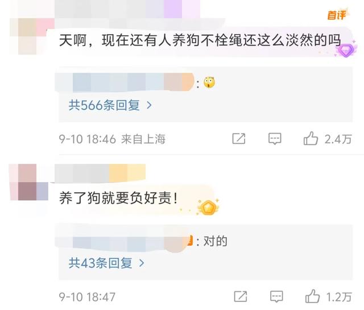Open second commenter's blurred username
364x310 pixels.
[100, 173]
